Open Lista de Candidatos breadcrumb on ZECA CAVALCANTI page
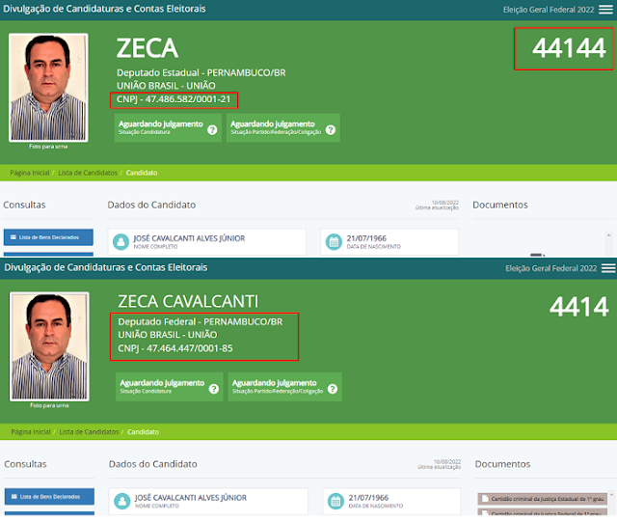This screenshot has height=522, width=617. click(89, 431)
